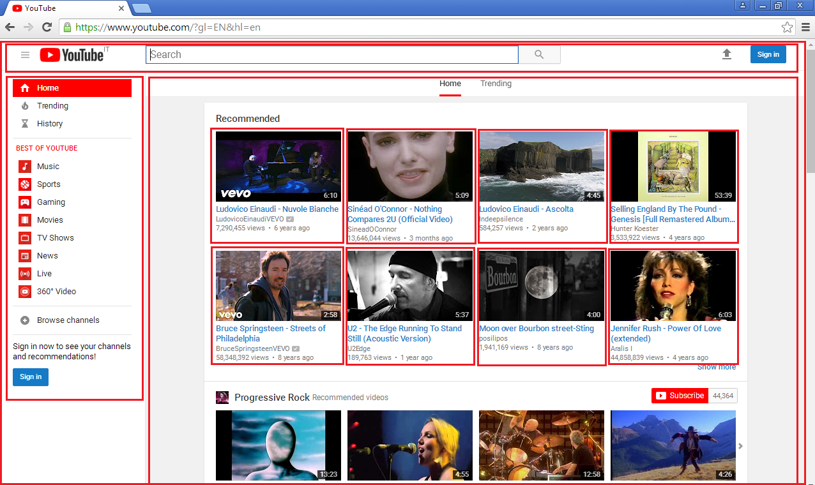Click the Movies film icon
Viewport: 815px width, 485px height.
(x=25, y=220)
